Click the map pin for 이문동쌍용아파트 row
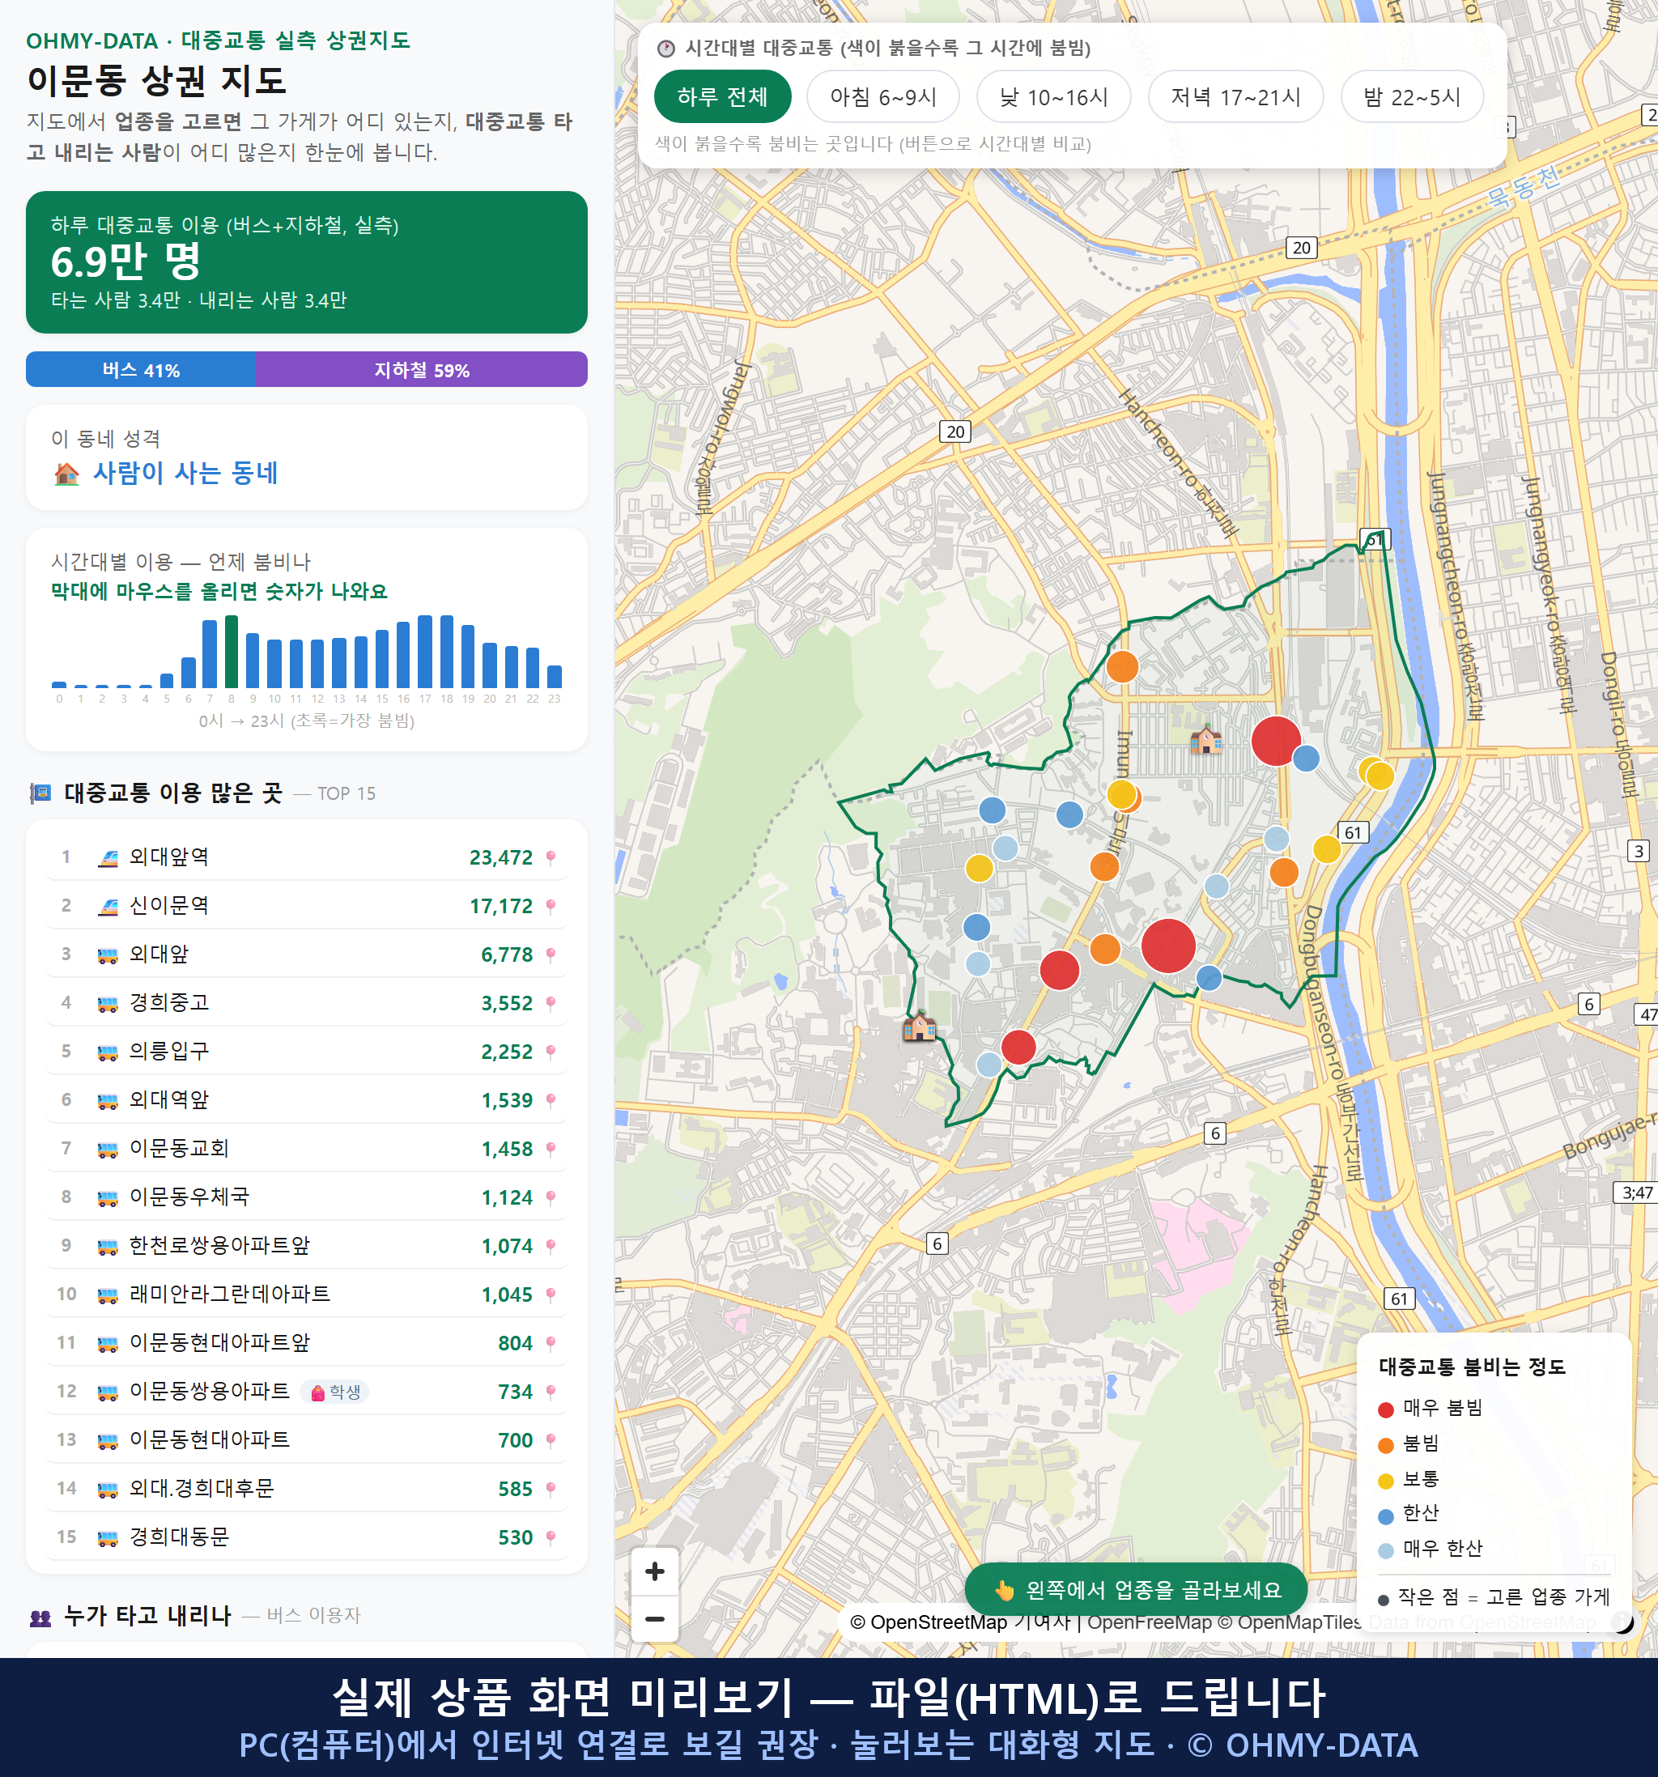 pyautogui.click(x=551, y=1392)
